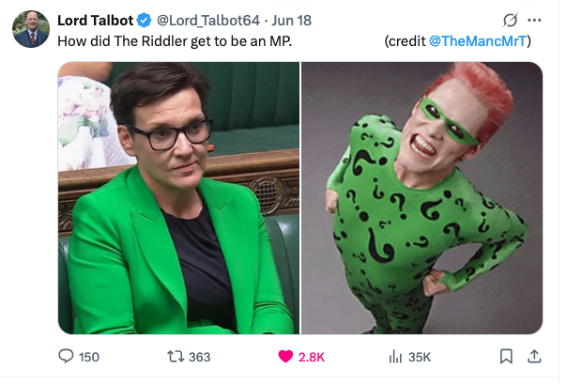582x384 pixels.
Task: Click the 363 reposts count
Action: 199,358
